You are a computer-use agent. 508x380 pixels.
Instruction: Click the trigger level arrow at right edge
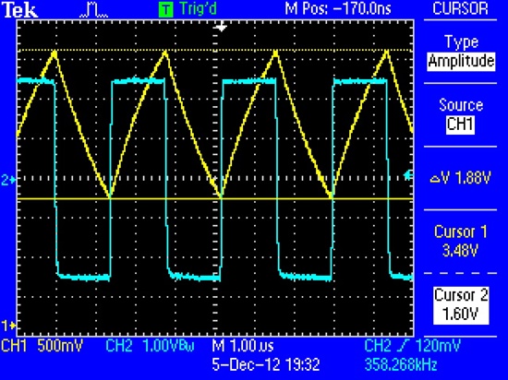click(408, 175)
